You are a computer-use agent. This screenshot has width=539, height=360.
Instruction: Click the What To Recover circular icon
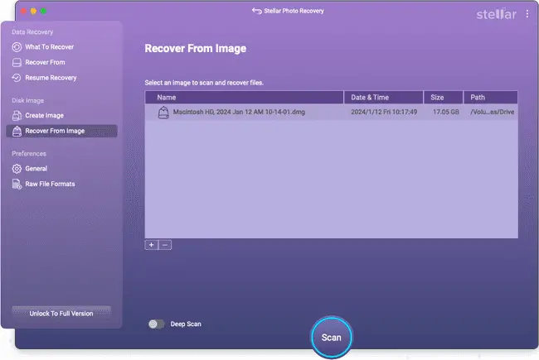[17, 47]
